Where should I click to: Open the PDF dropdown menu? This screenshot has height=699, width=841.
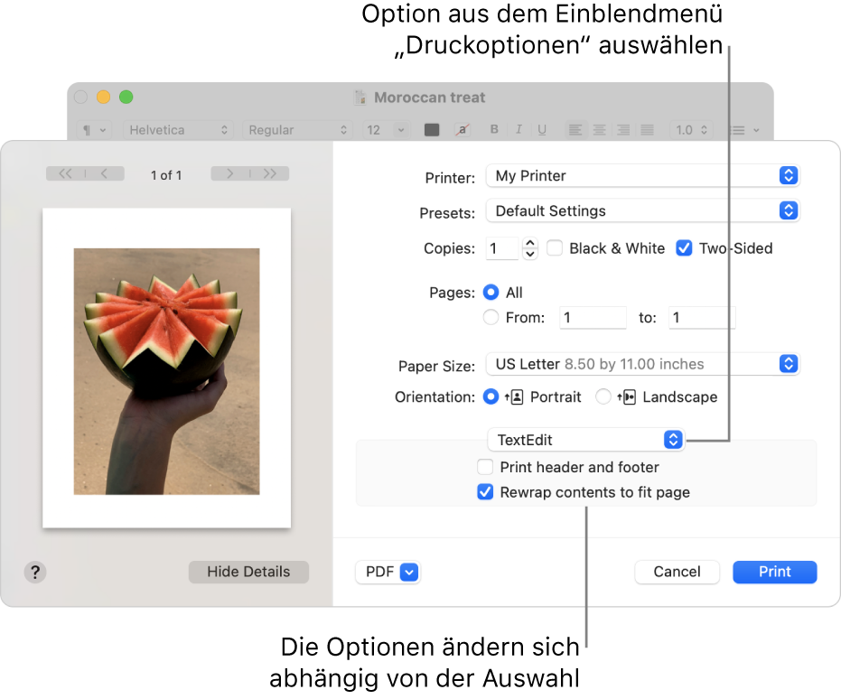(x=388, y=572)
